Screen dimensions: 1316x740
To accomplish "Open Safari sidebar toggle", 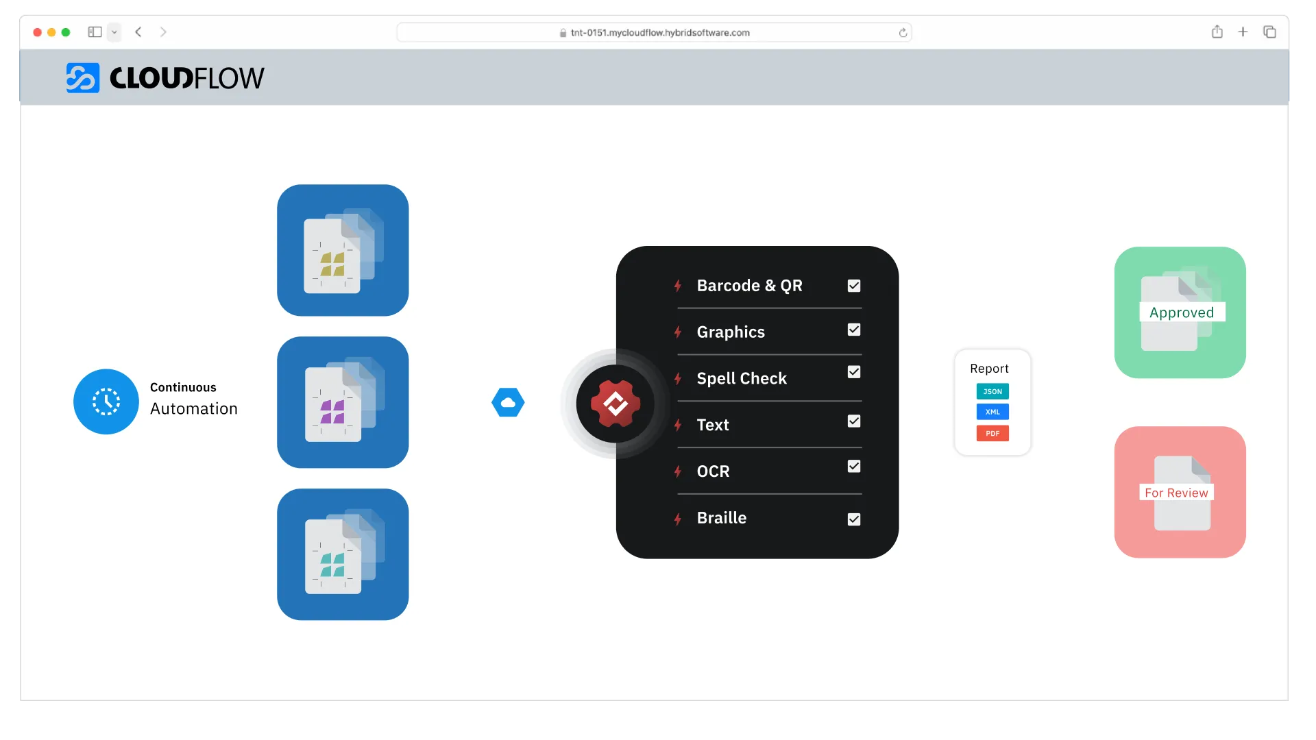I will pyautogui.click(x=94, y=32).
